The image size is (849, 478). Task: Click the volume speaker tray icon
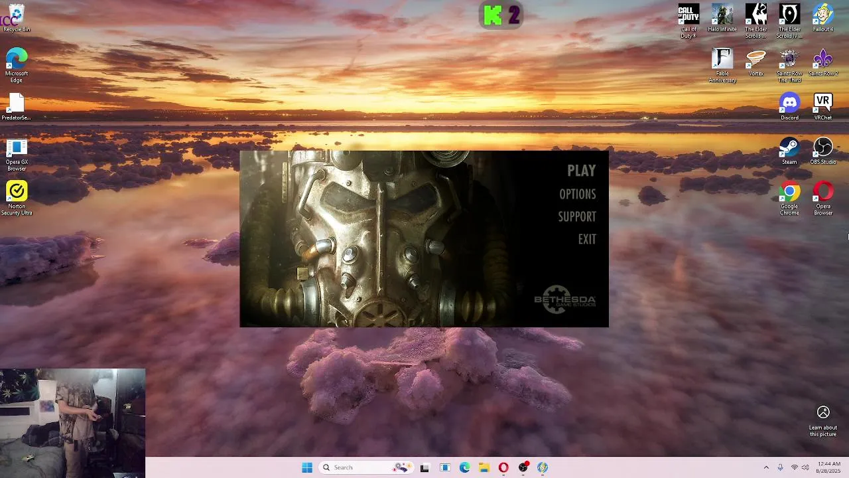pyautogui.click(x=805, y=467)
